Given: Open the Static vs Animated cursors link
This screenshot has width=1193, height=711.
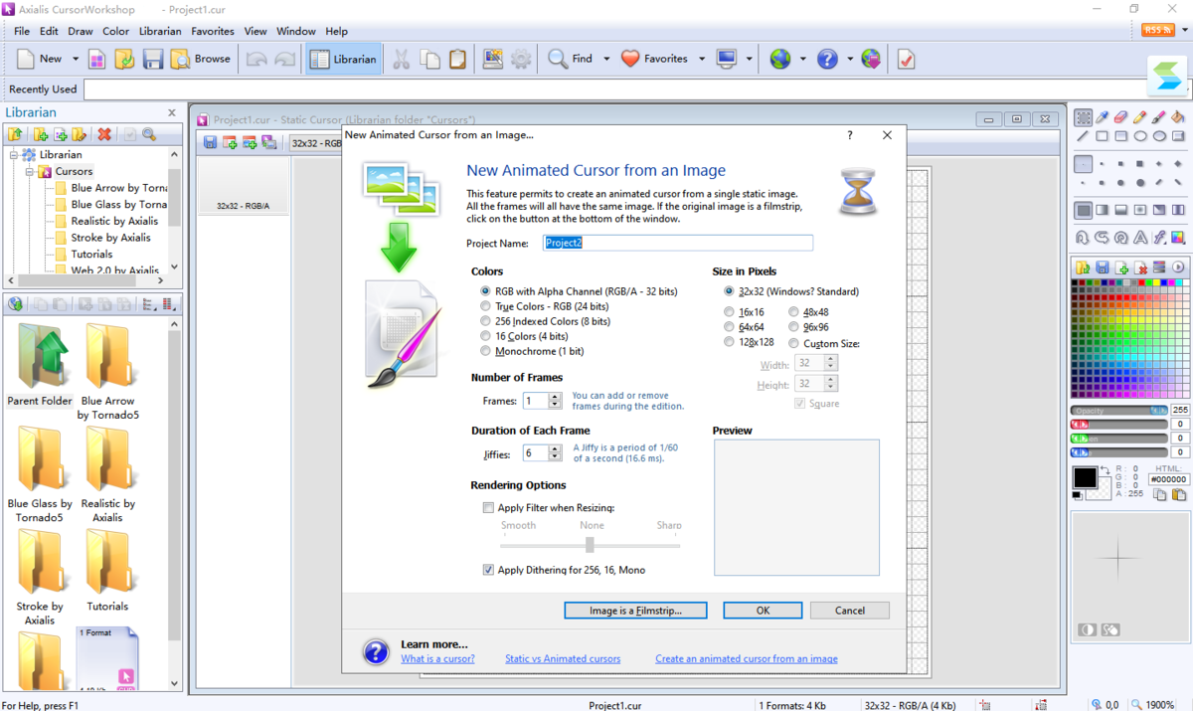Looking at the screenshot, I should click(x=563, y=658).
